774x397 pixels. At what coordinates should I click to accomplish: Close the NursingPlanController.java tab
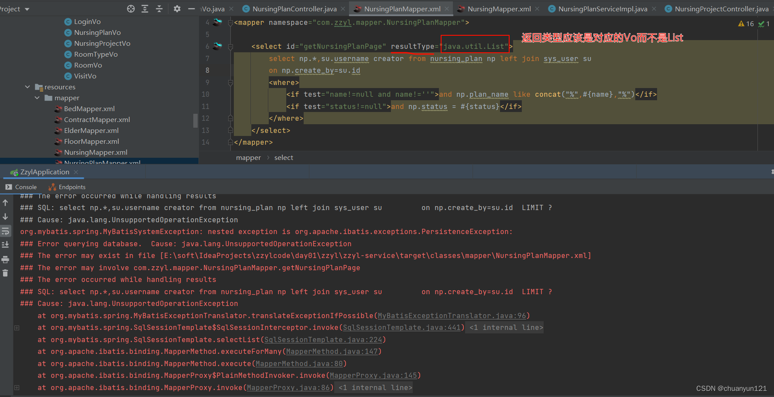click(343, 9)
